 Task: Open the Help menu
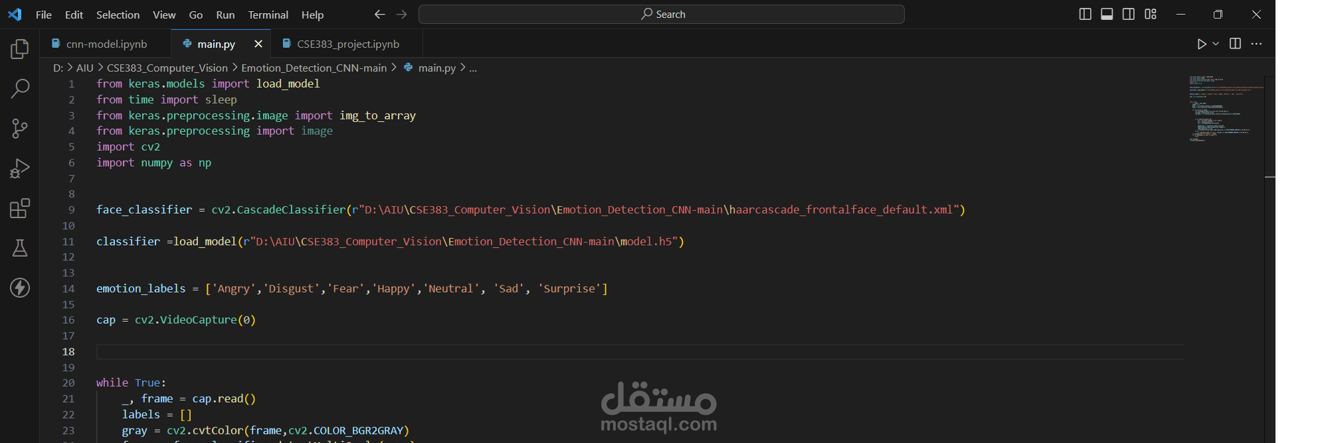pyautogui.click(x=312, y=15)
